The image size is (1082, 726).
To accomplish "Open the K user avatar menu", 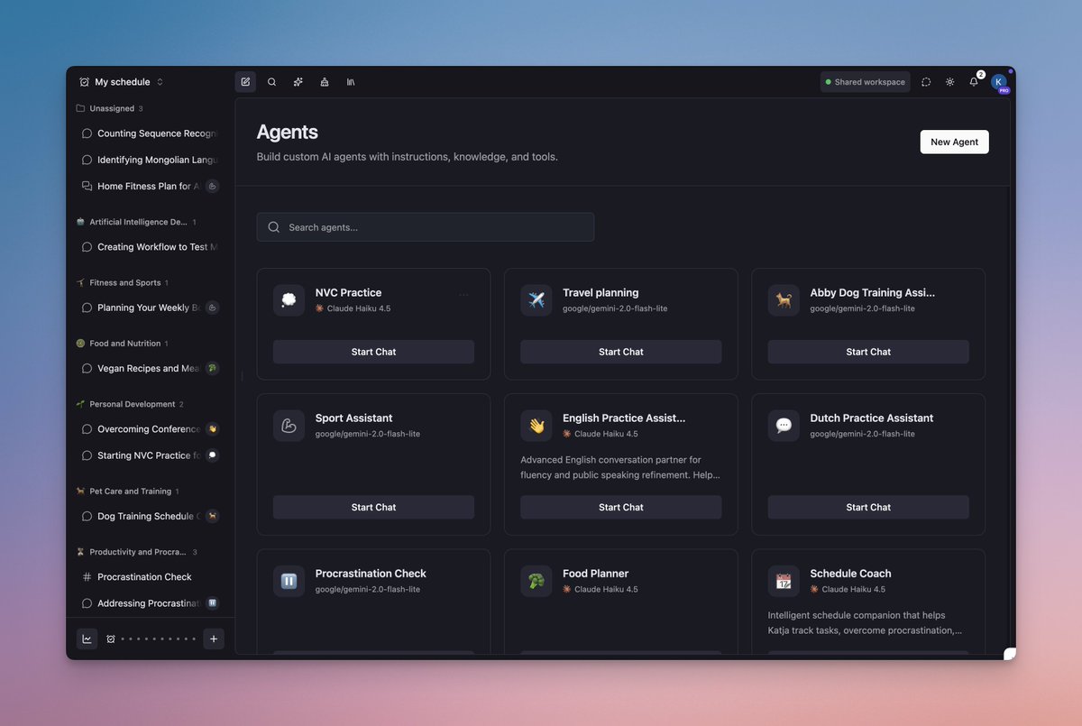I will click(999, 82).
